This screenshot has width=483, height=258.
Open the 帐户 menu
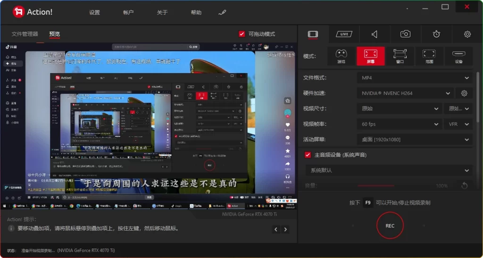128,13
